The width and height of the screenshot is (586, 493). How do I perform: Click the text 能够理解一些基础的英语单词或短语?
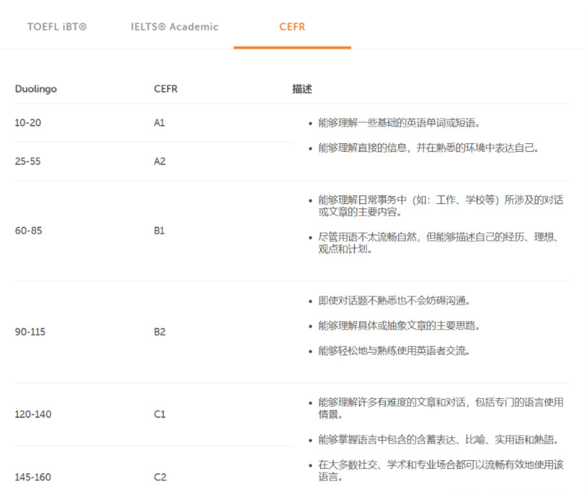click(x=399, y=123)
